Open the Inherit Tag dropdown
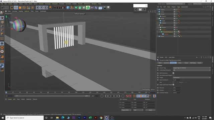The image size is (214, 120). tap(192, 68)
